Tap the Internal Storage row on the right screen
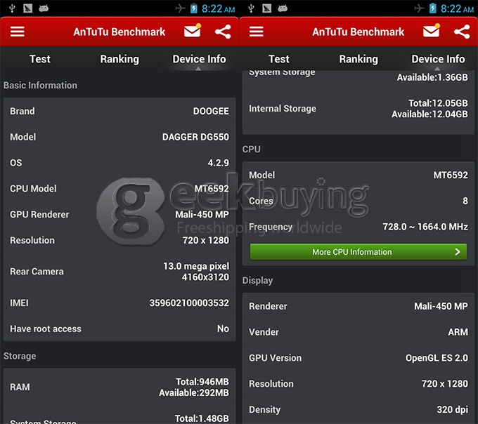This screenshot has height=424, width=478. click(358, 109)
